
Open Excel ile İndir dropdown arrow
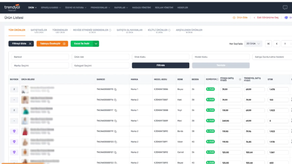coord(96,44)
